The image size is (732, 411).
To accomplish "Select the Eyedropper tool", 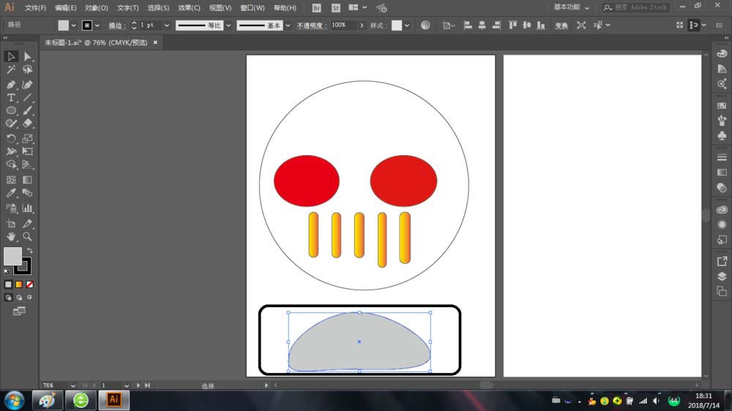I will pos(11,193).
